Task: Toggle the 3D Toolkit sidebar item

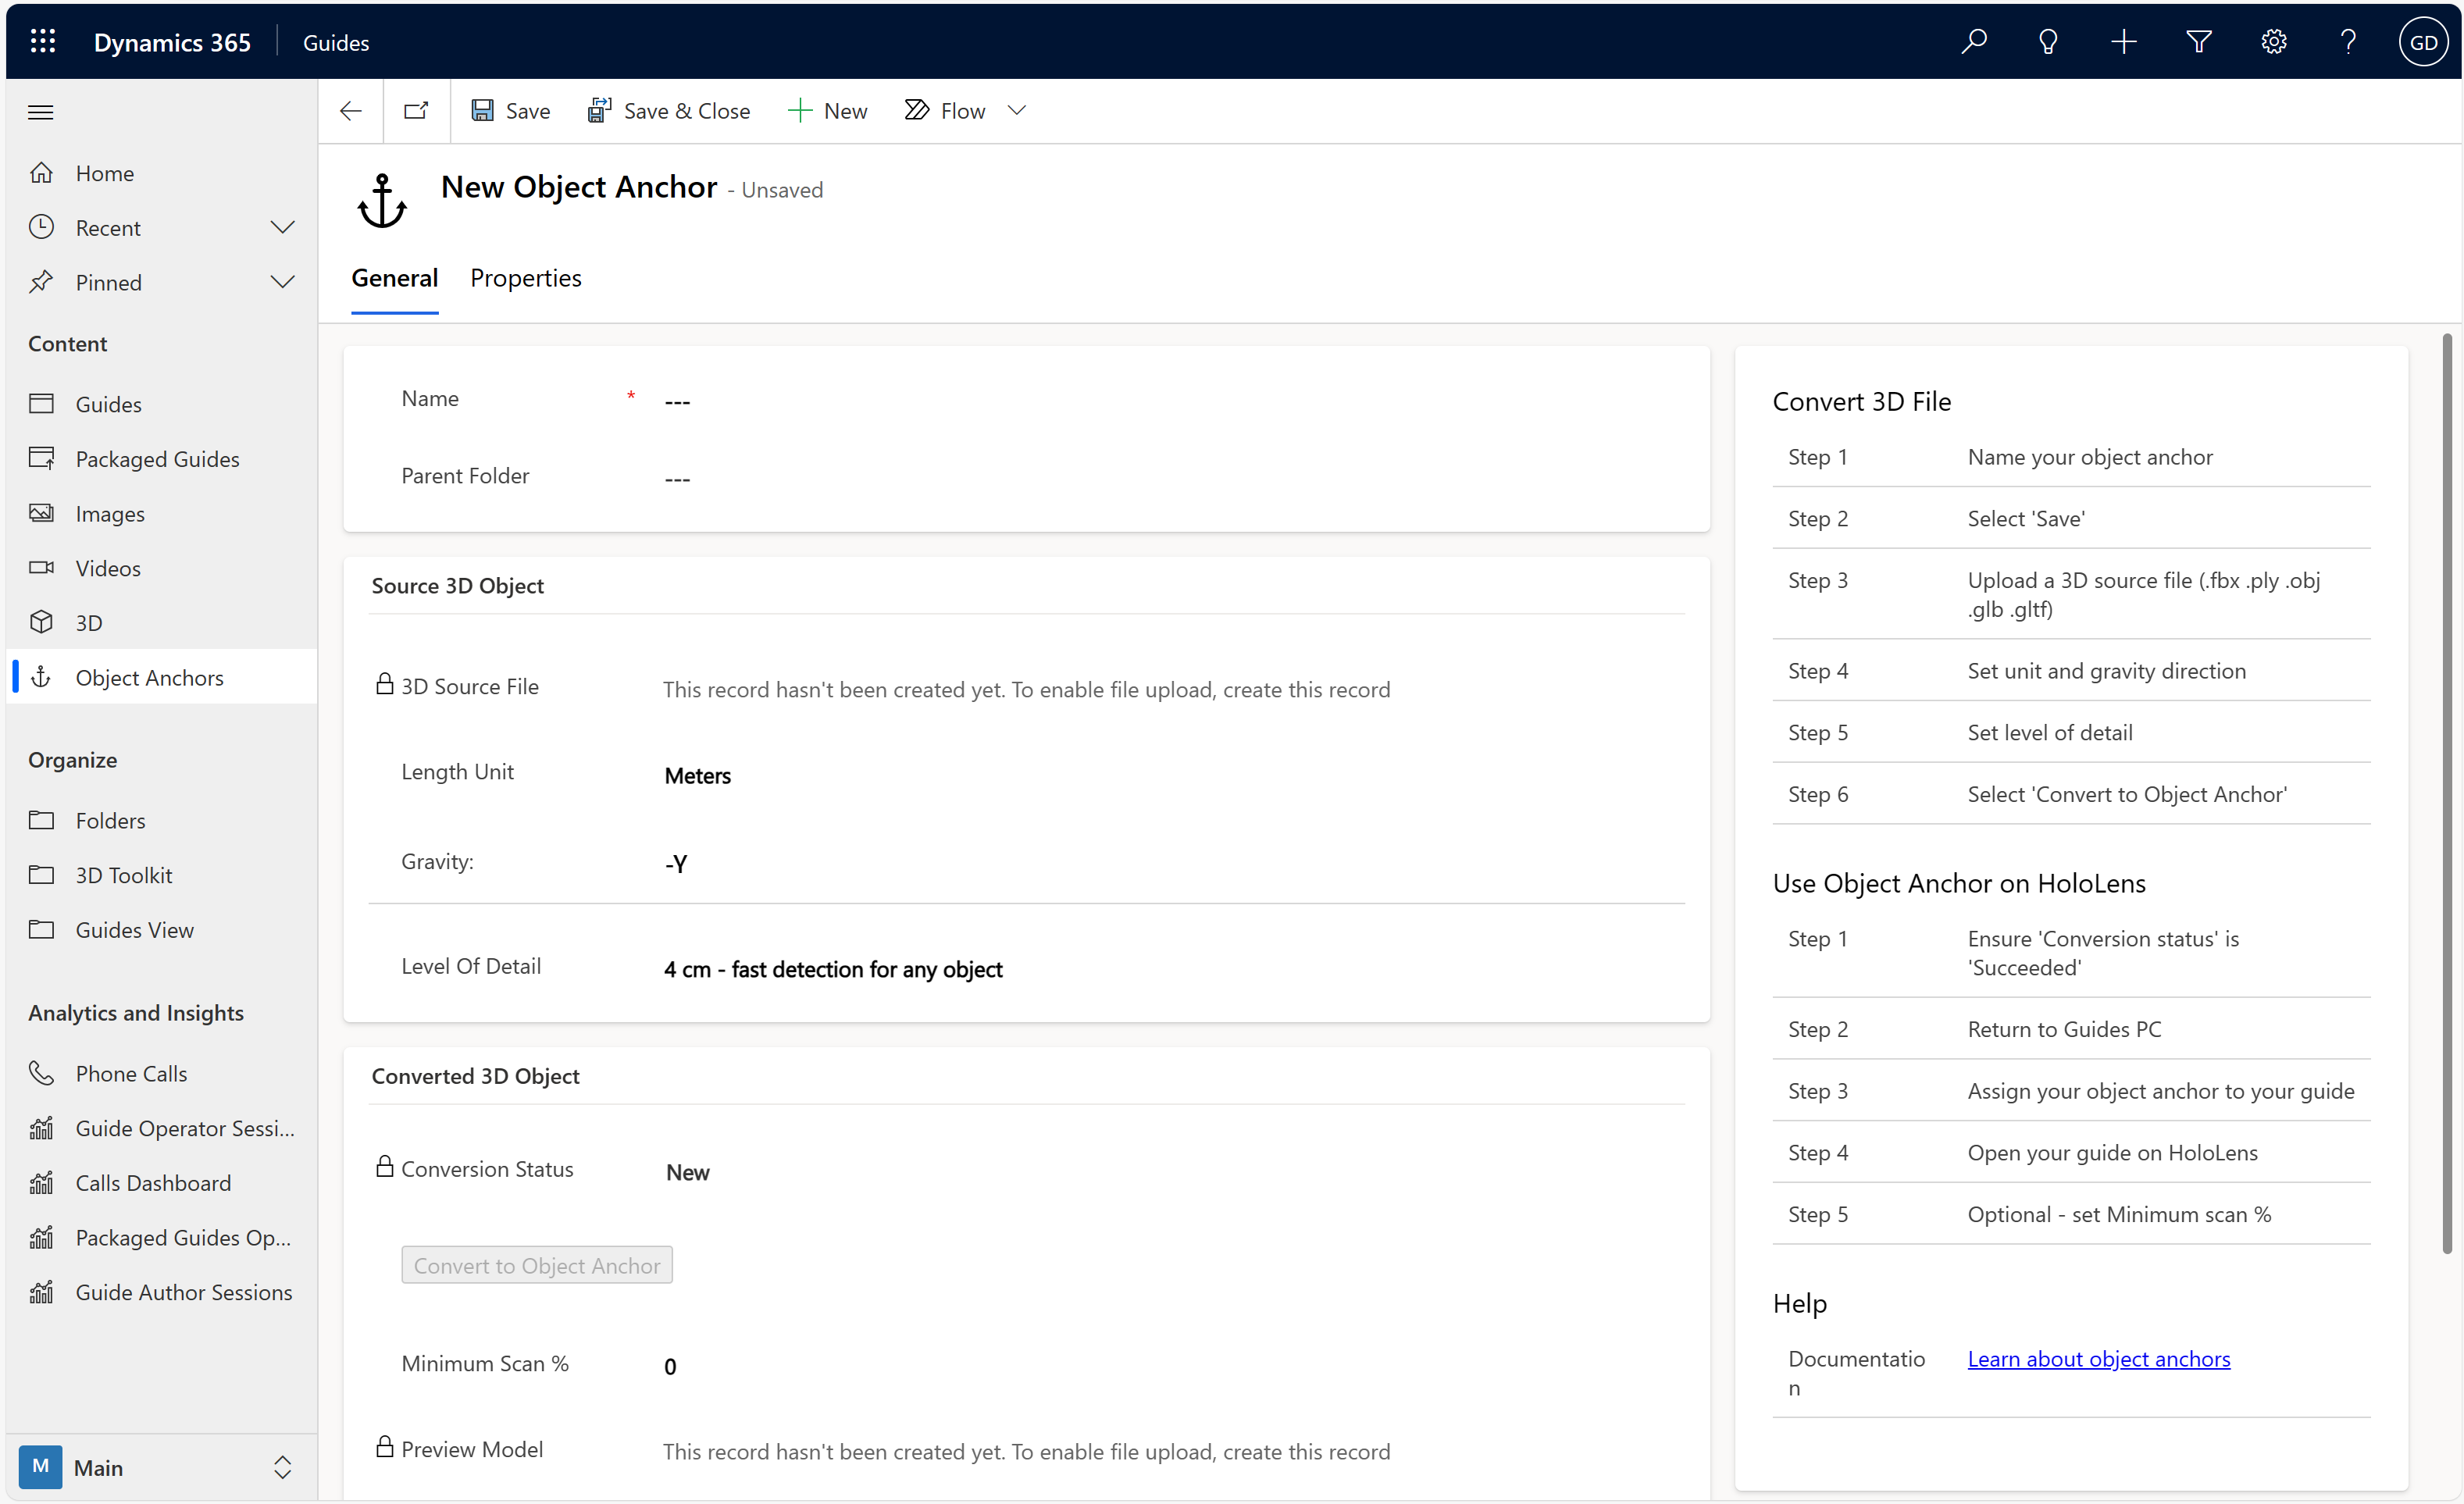Action: point(123,875)
